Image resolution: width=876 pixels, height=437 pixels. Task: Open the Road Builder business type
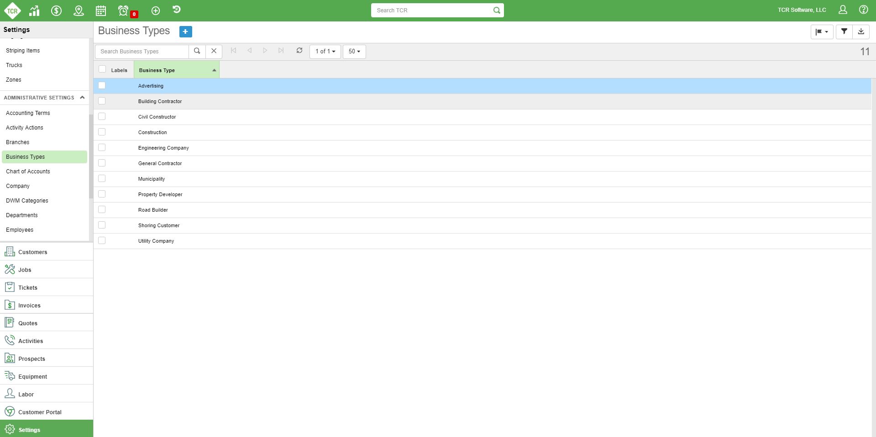pos(153,210)
